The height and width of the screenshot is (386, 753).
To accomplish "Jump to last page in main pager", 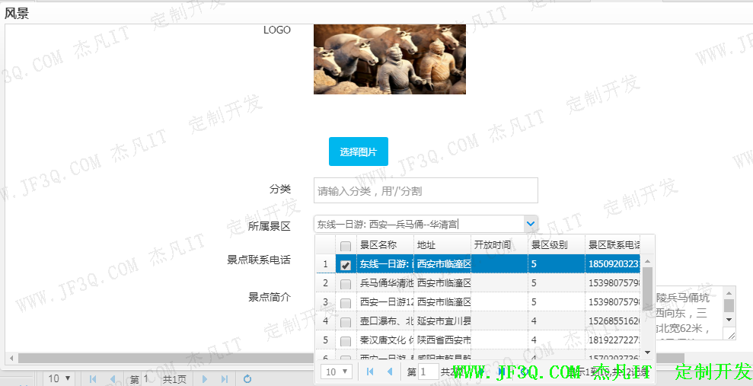I will pyautogui.click(x=224, y=378).
